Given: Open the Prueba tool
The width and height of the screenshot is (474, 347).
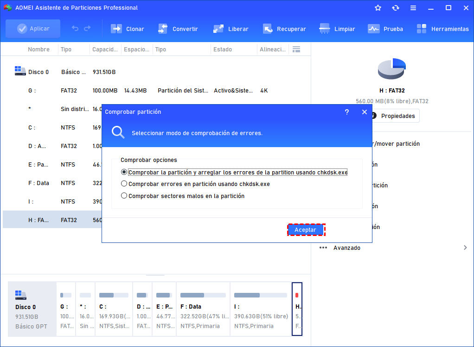Looking at the screenshot, I should [x=385, y=29].
